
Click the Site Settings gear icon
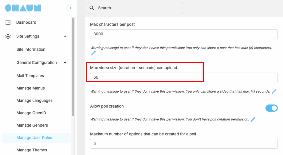tap(8, 36)
